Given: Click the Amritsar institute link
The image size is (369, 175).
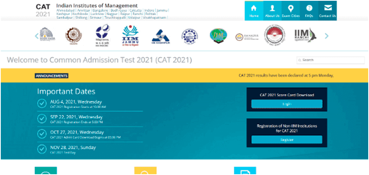Looking at the screenshot, I should point(84,11).
